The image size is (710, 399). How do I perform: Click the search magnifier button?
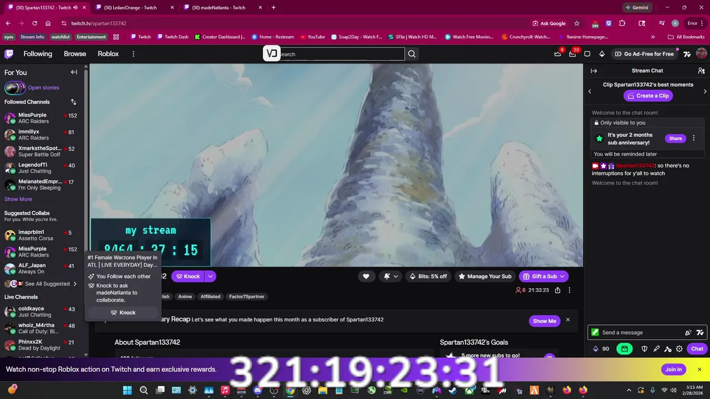click(412, 54)
